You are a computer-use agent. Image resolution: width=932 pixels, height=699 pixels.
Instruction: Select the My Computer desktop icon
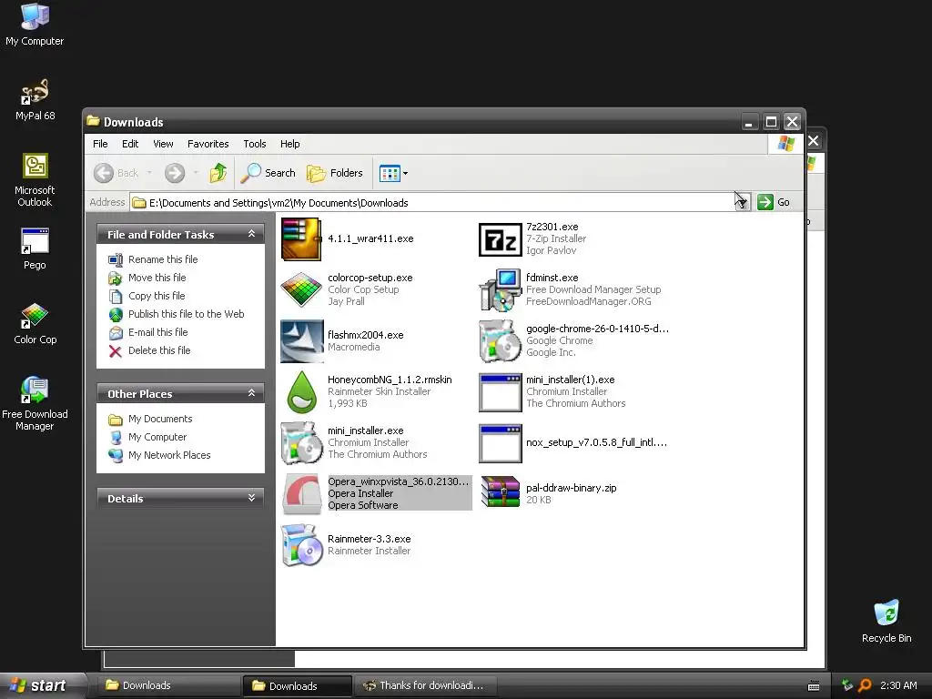(35, 25)
